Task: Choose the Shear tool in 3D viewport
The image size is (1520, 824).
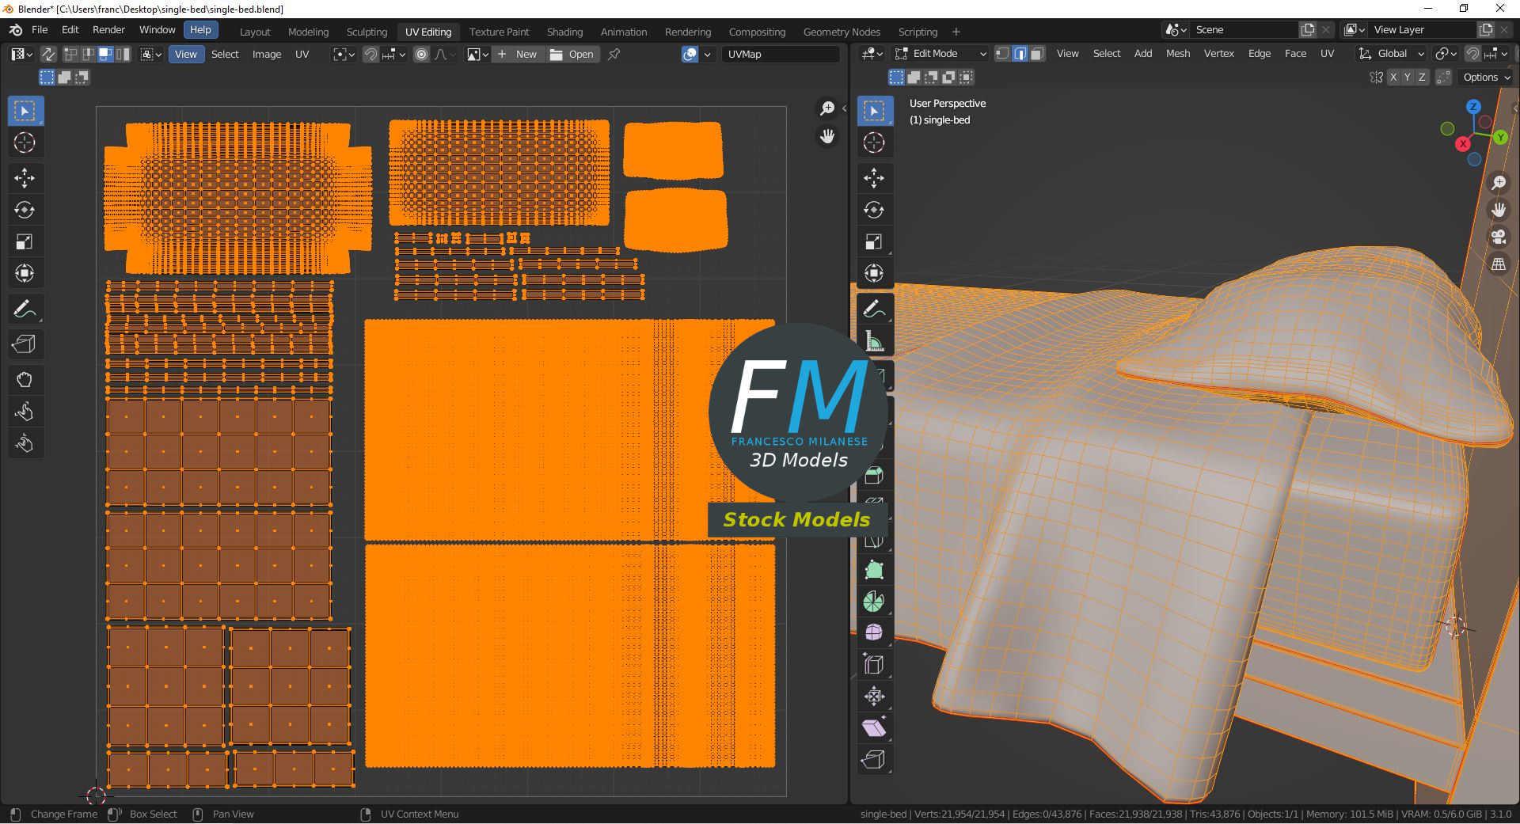Action: coord(874,728)
